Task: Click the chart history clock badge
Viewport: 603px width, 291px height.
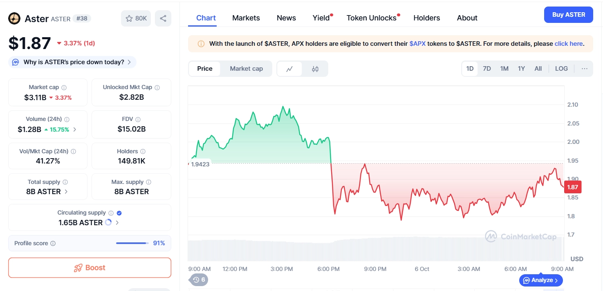Action: (x=198, y=280)
